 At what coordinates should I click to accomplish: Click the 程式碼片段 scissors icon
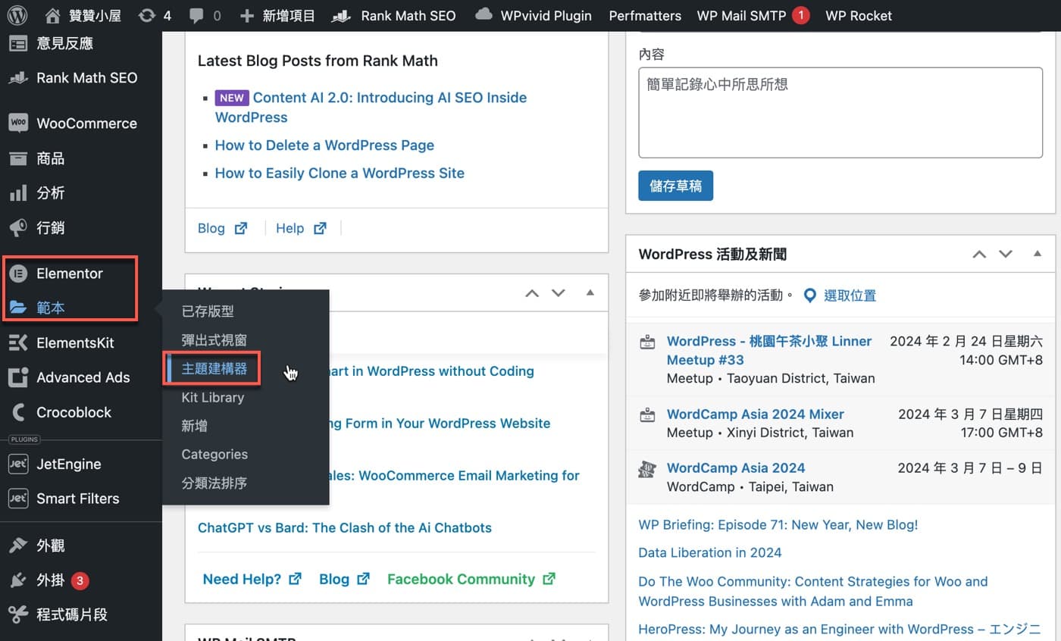coord(18,614)
